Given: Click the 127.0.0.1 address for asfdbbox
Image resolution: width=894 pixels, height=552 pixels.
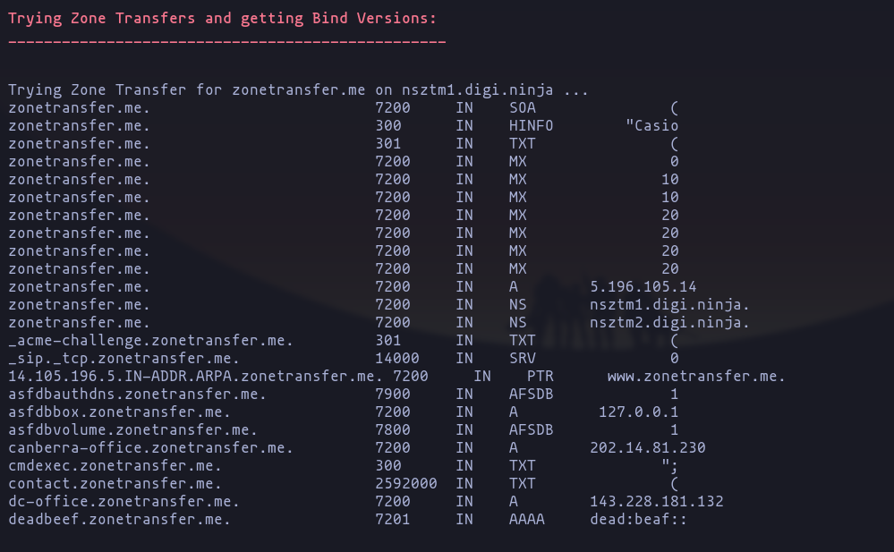Looking at the screenshot, I should tap(638, 412).
